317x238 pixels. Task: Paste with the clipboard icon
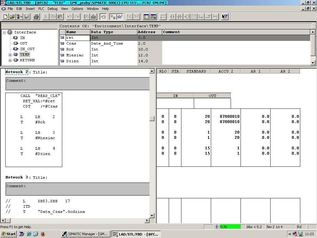pyautogui.click(x=60, y=17)
